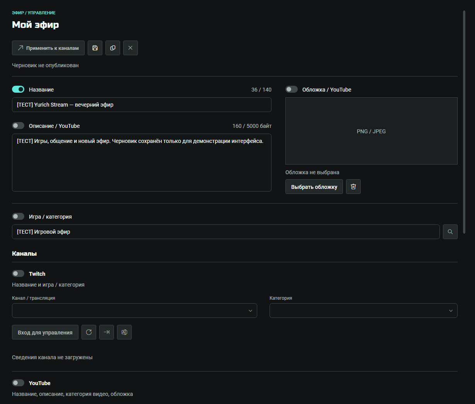Click into the description text area
The image size is (475, 404).
click(x=142, y=163)
